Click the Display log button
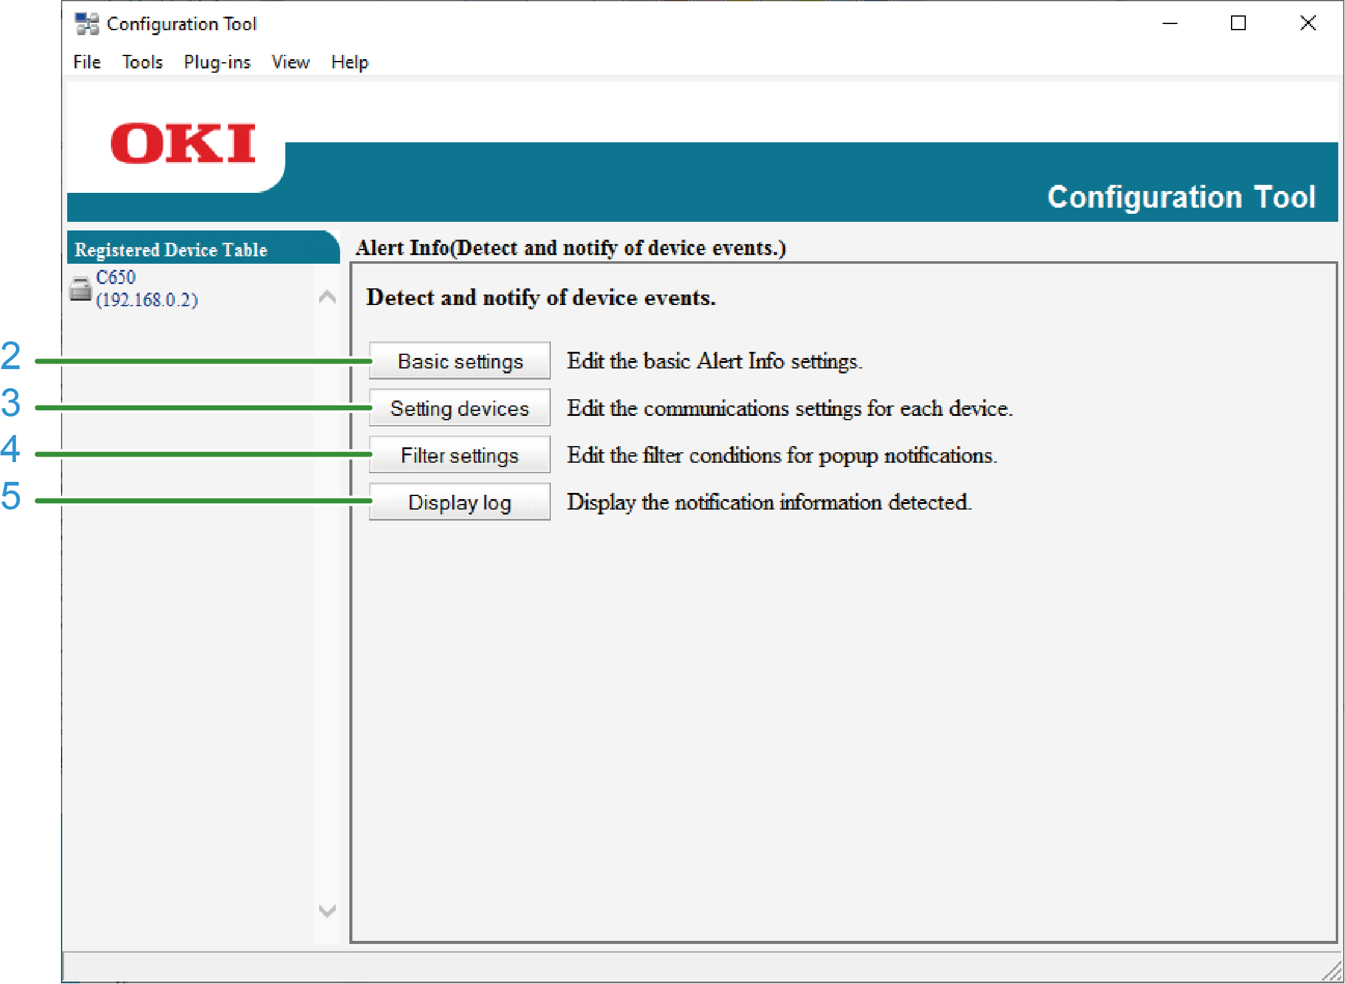The image size is (1345, 984). point(460,502)
